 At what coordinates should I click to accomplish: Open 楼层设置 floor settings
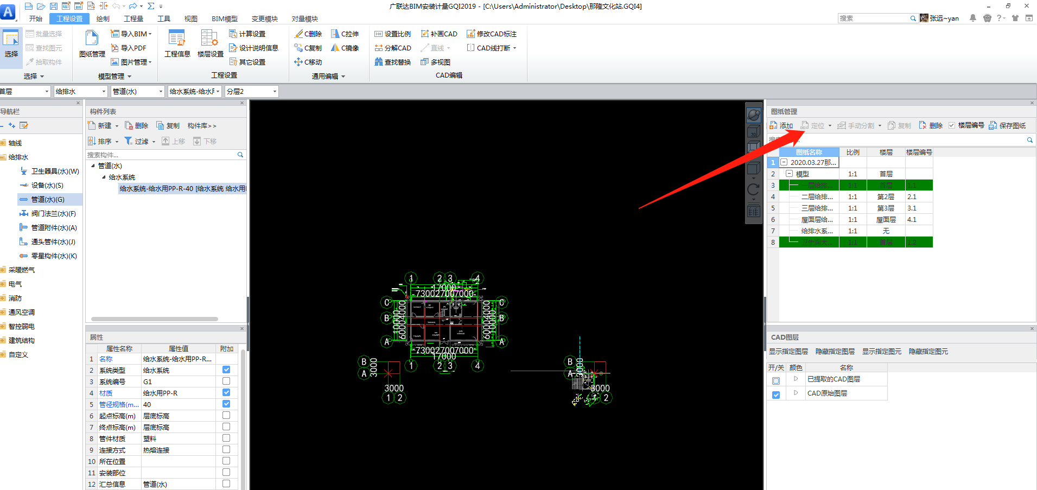(x=210, y=43)
